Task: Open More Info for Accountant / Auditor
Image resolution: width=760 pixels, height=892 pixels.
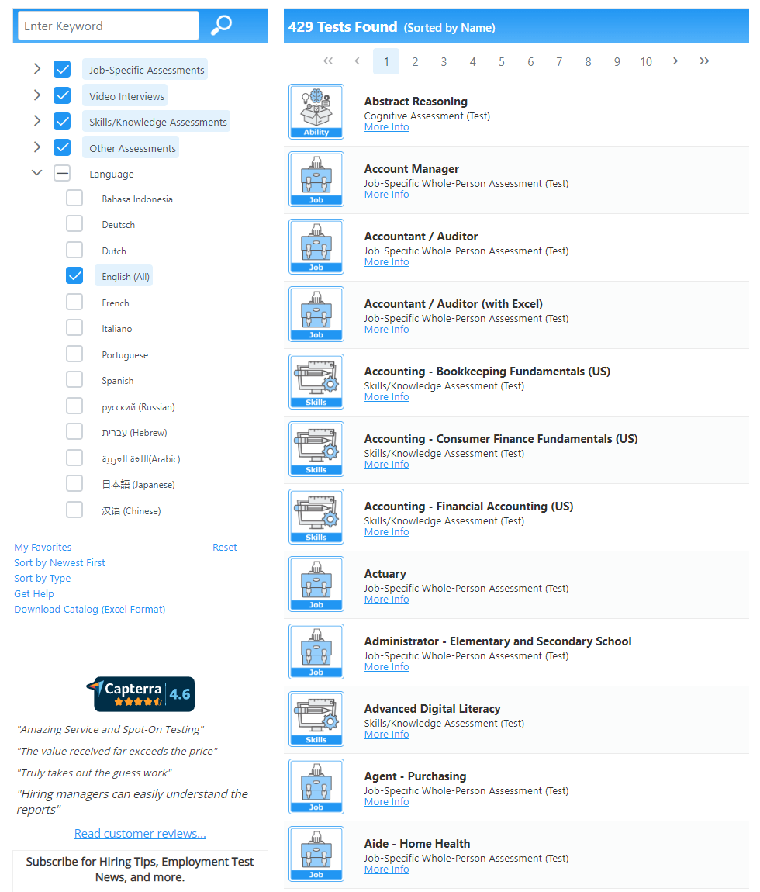Action: click(x=386, y=262)
